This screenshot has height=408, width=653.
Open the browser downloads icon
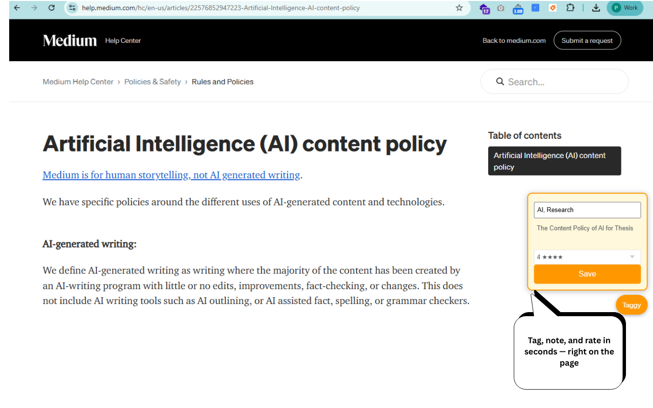[x=596, y=8]
